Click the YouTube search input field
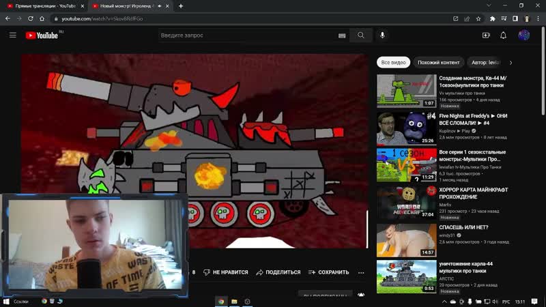 tap(248, 35)
